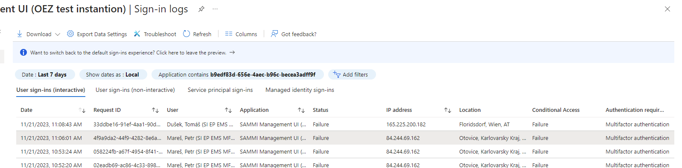Click Failure status in 11:06:01 AM row

(x=321, y=138)
